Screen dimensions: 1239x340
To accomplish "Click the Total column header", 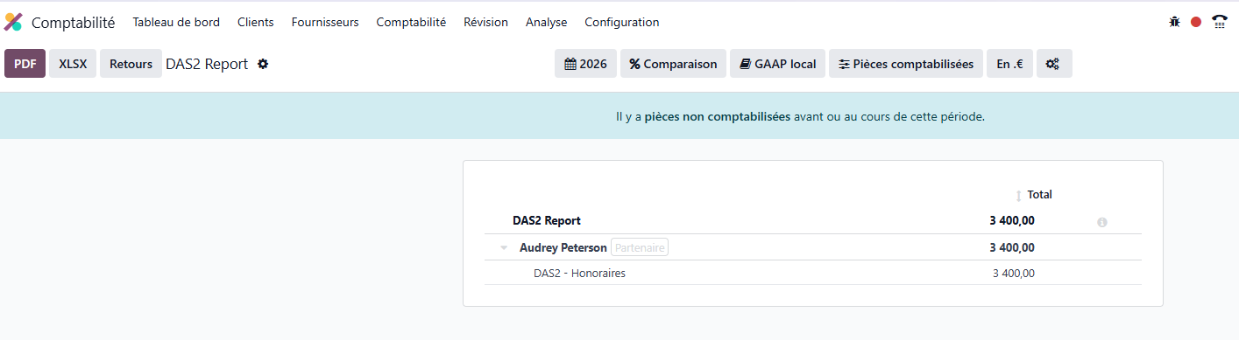I will point(1039,195).
